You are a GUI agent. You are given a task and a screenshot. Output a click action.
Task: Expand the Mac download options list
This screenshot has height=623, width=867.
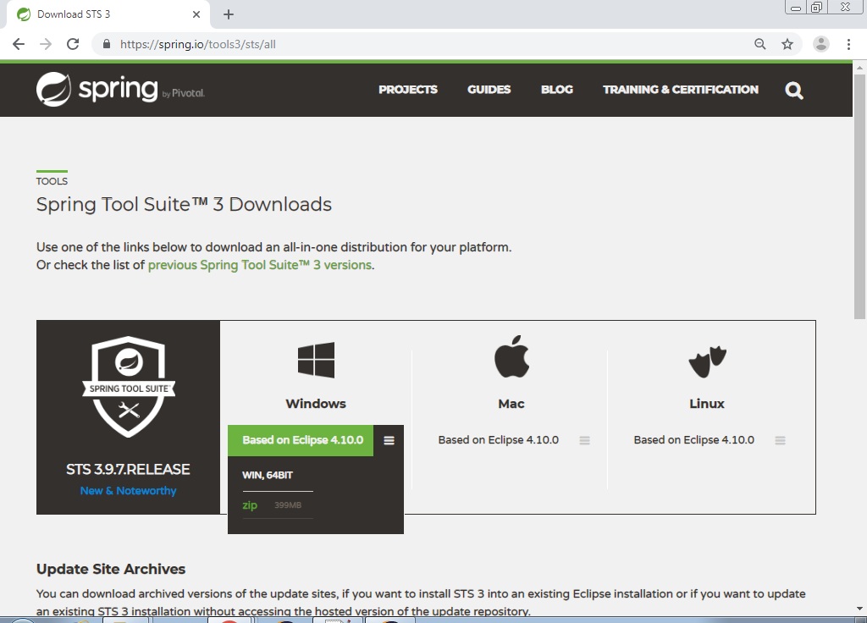(x=584, y=440)
